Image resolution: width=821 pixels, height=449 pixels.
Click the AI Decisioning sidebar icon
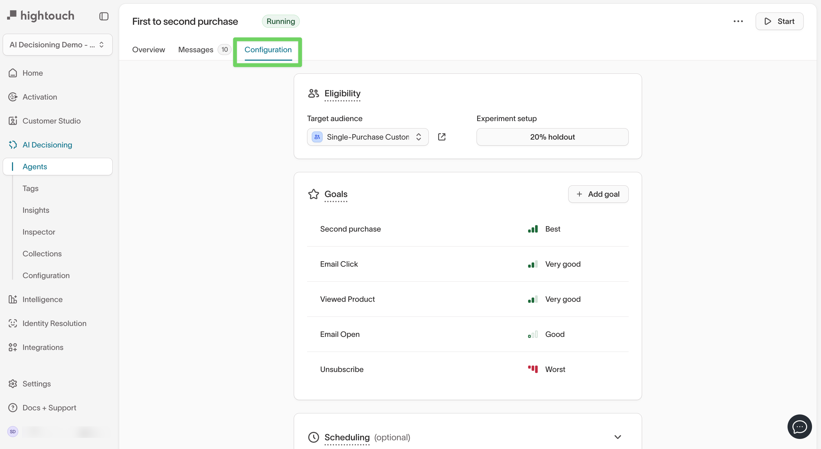pos(13,145)
